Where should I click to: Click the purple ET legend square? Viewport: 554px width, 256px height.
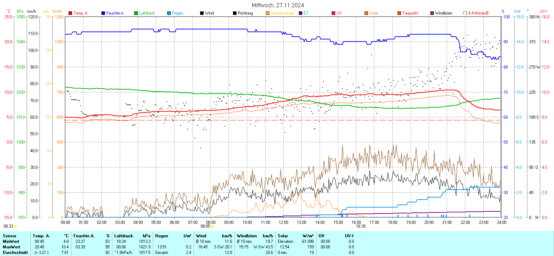click(301, 13)
